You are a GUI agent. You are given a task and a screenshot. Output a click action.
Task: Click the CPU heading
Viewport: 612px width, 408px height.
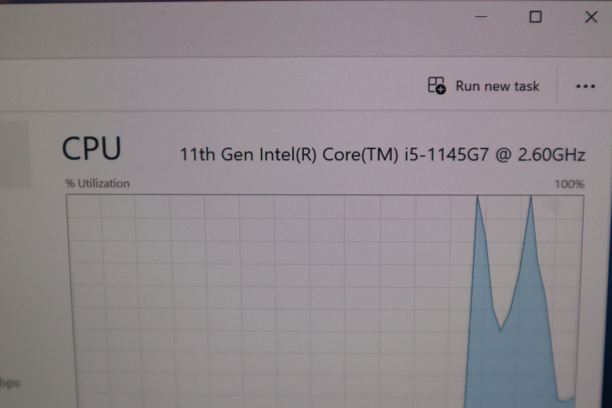pyautogui.click(x=91, y=148)
